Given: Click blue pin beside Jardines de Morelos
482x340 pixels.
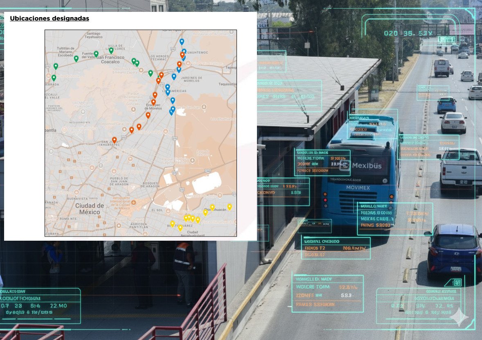Looking at the screenshot, I should click(174, 76).
